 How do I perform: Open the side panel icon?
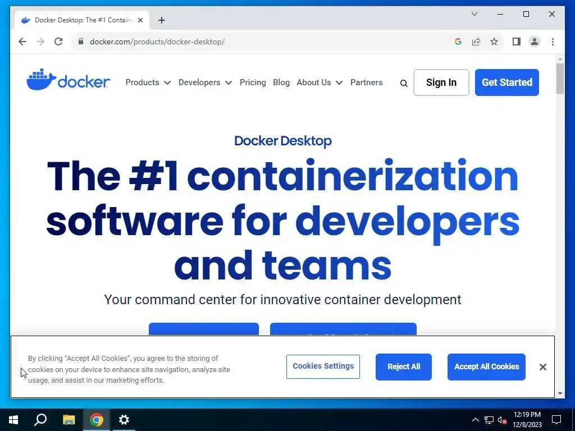(x=517, y=42)
